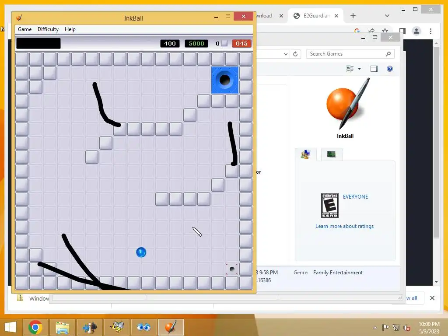Screen dimensions: 448x336
Task: Select the performance tab with monitor icon
Action: tap(332, 154)
